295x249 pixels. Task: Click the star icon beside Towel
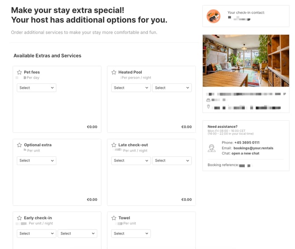114,218
